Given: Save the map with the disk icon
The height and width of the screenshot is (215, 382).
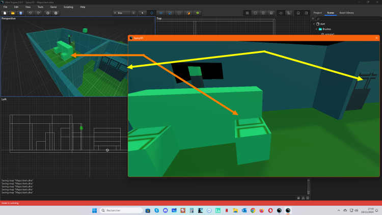Looking at the screenshot, I should point(20,13).
